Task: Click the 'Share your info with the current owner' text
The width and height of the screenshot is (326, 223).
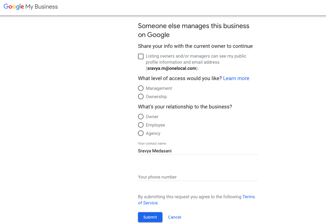Action: 195,46
